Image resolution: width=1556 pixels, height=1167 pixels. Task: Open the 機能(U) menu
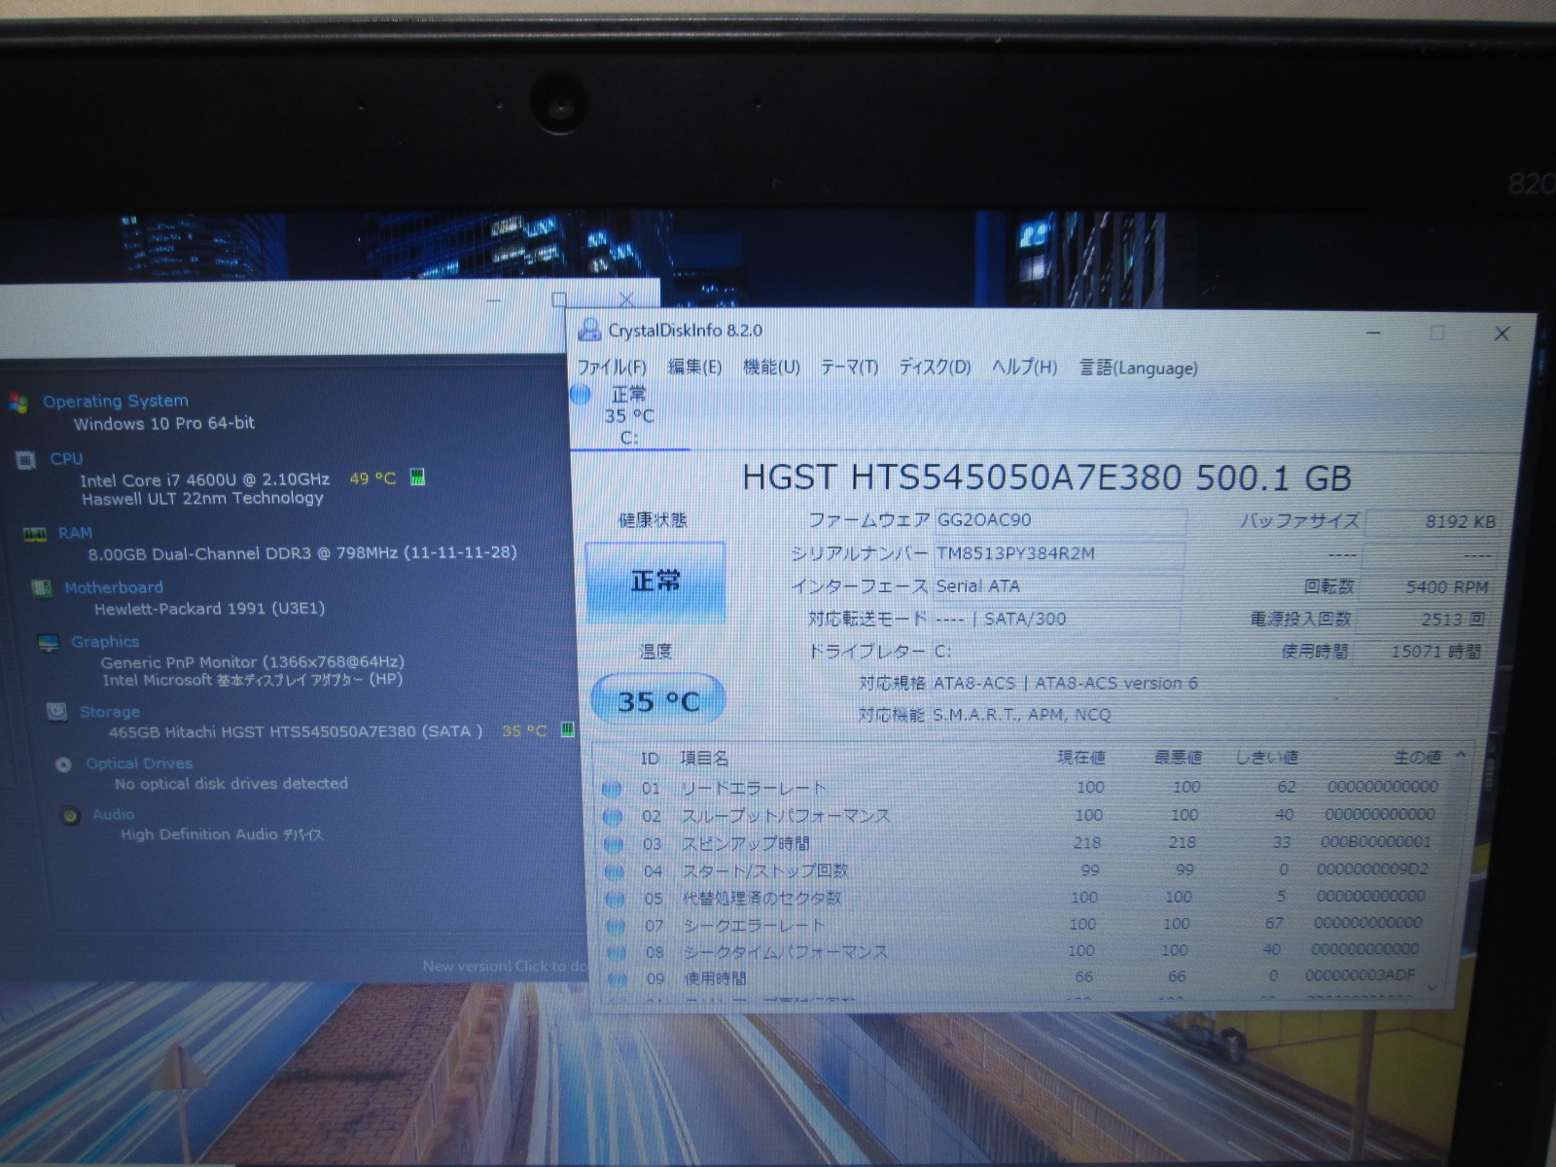[x=771, y=368]
